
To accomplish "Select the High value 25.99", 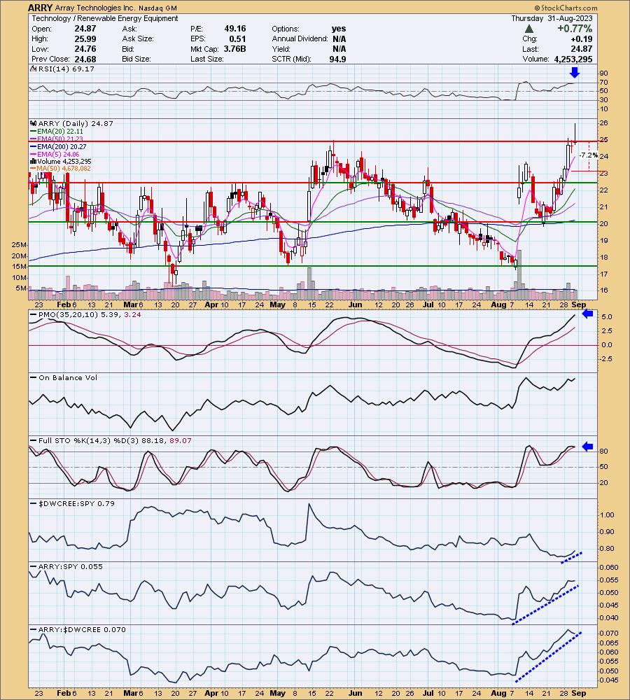I will point(85,38).
